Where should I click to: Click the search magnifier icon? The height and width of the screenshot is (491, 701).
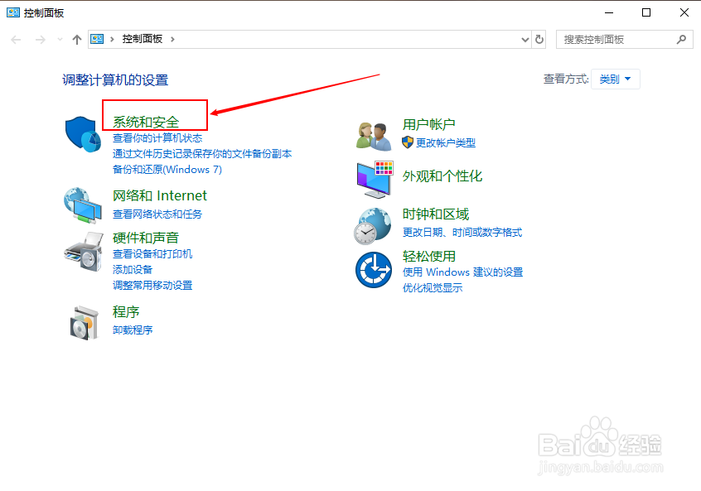pos(681,39)
